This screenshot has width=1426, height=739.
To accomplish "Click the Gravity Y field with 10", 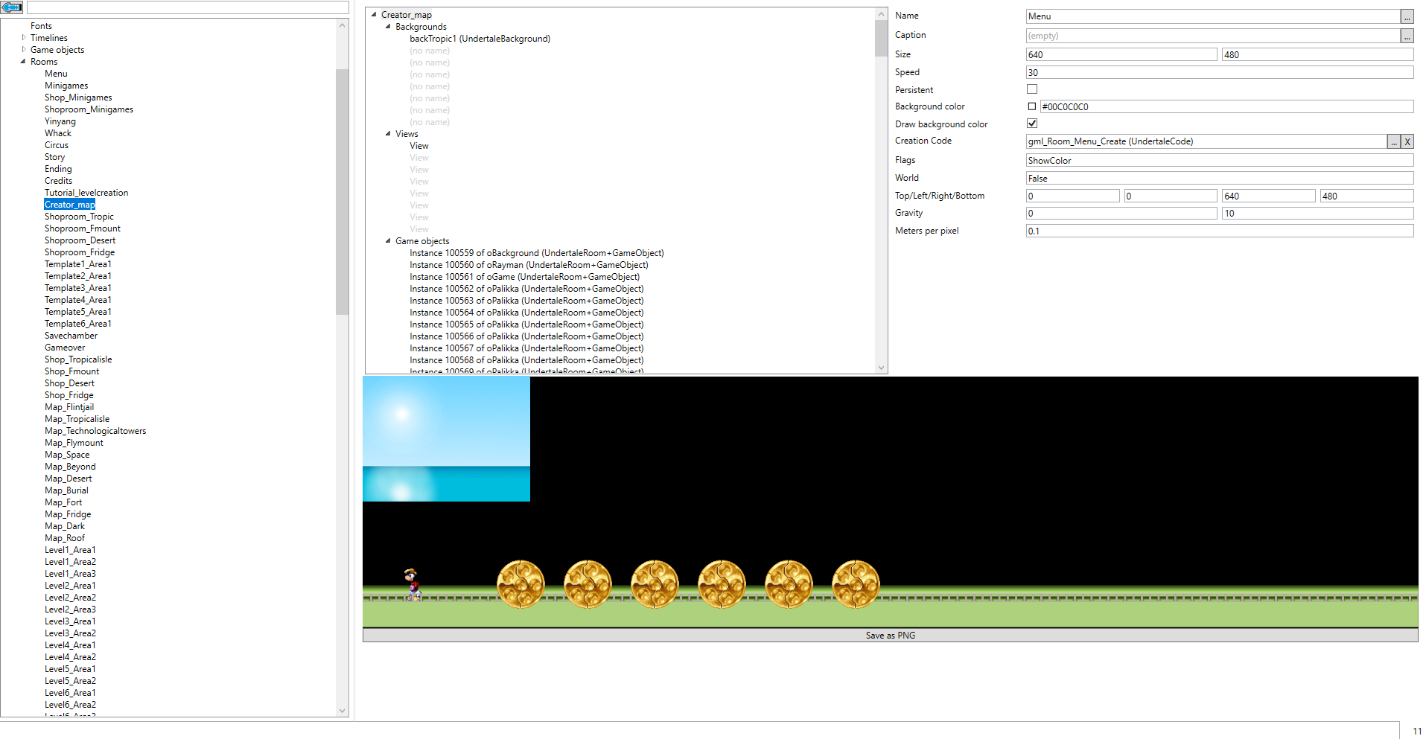I will coord(1317,214).
